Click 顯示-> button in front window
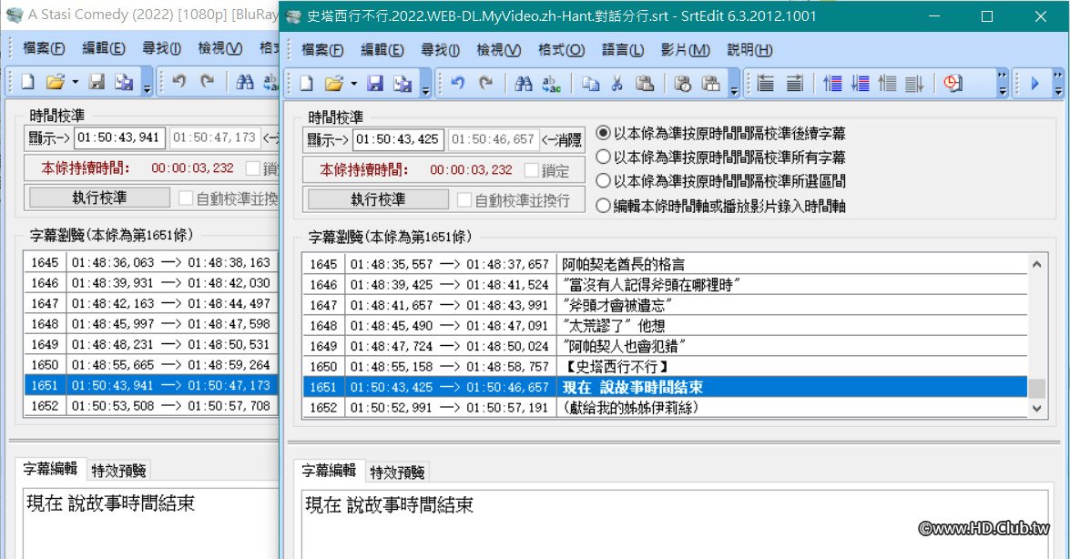1070x559 pixels. 327,140
